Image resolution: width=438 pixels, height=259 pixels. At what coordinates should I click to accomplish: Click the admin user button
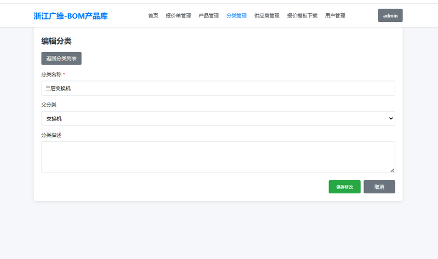coord(390,15)
